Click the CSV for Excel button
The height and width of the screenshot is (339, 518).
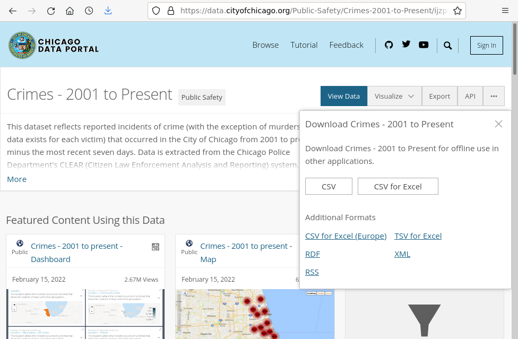click(x=398, y=186)
